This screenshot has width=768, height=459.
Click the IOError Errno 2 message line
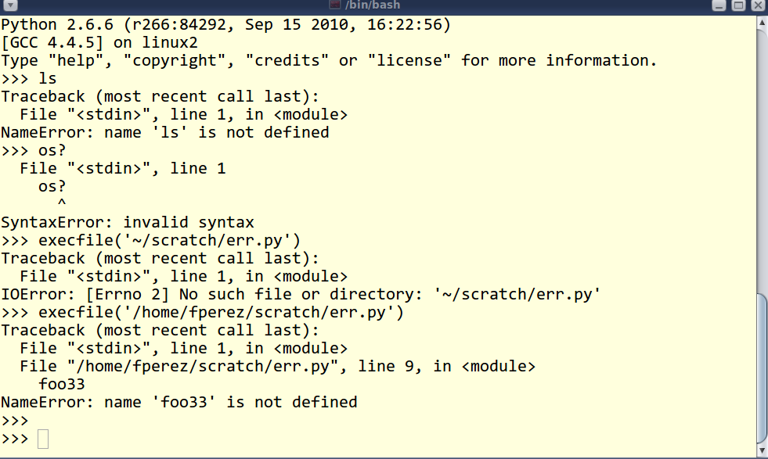(x=301, y=294)
